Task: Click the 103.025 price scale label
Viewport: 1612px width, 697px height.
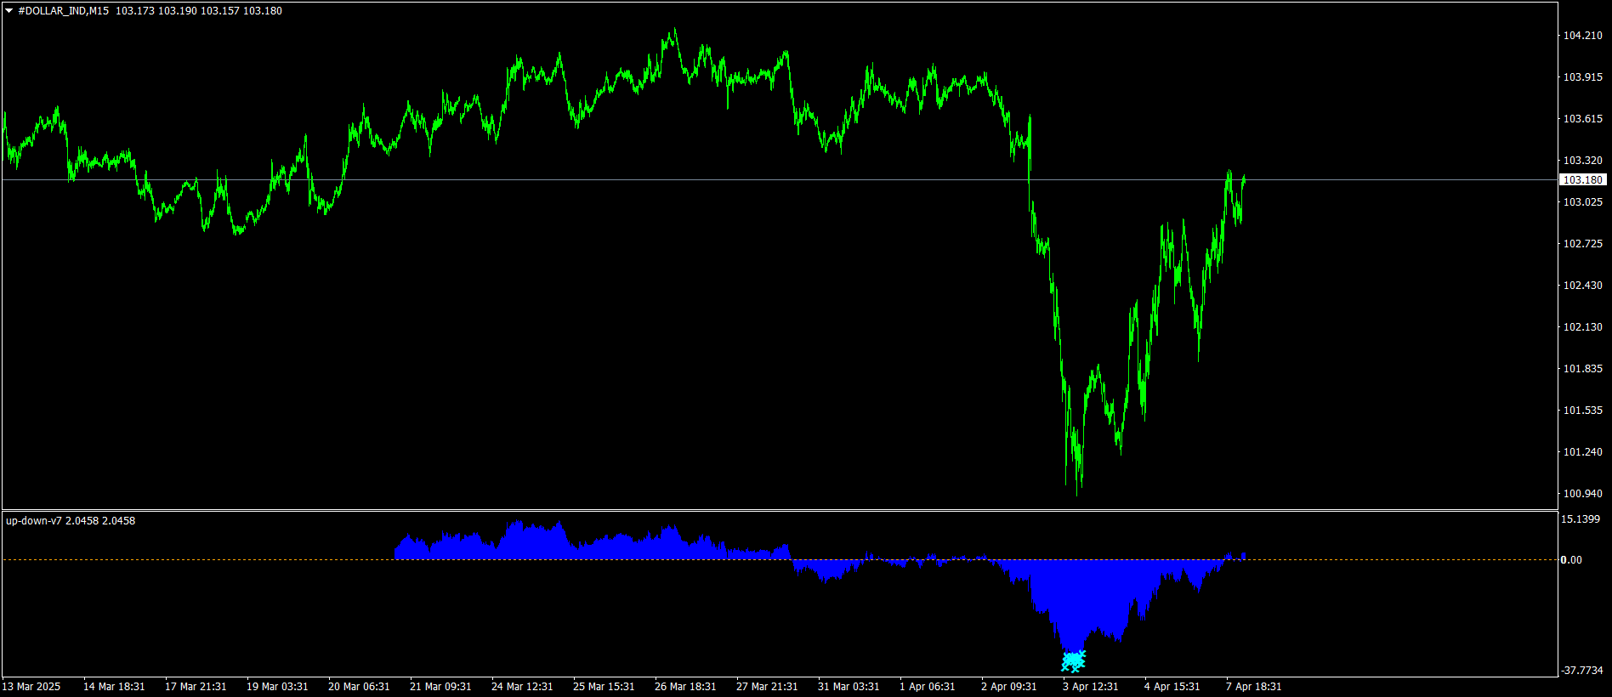Action: pyautogui.click(x=1583, y=202)
